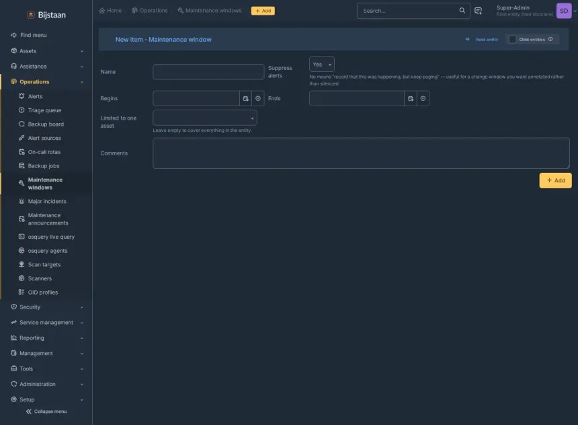Click the search magnifier icon
Screen dimensions: 578x425
point(462,10)
